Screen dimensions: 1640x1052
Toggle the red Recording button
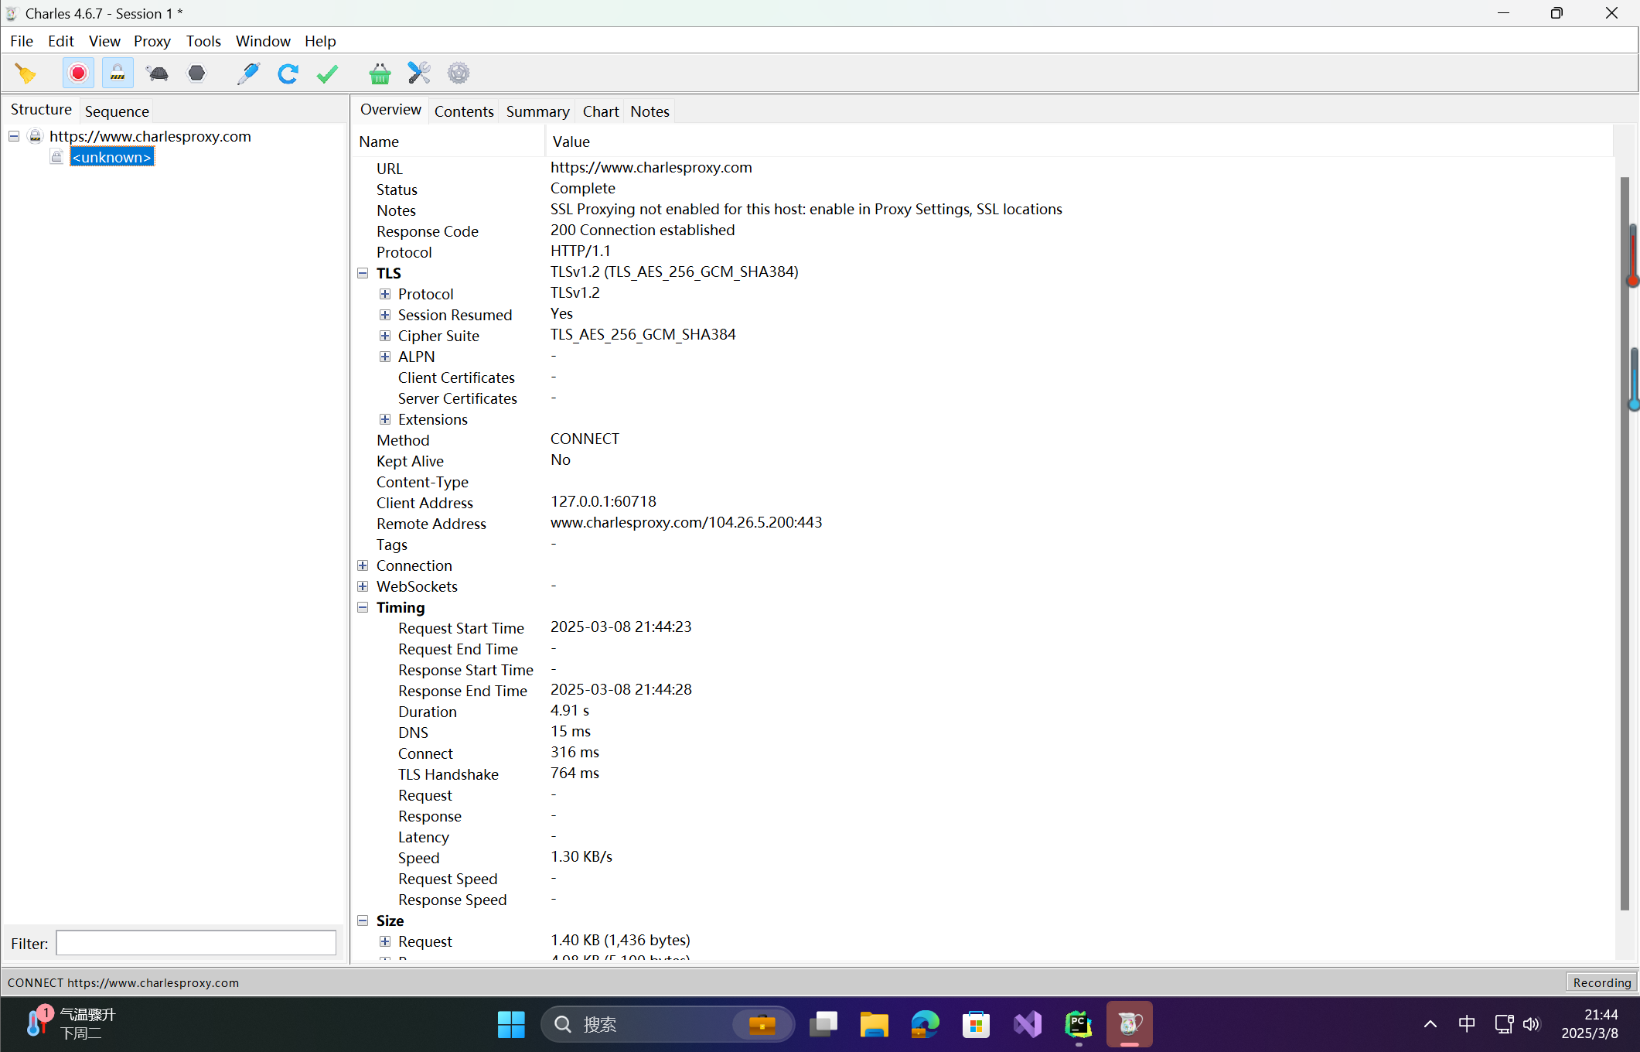78,73
